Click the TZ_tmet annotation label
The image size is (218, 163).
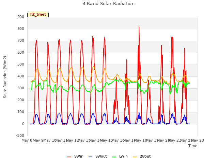(38, 14)
